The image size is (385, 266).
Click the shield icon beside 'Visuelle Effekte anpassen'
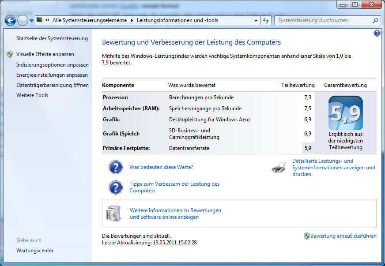coord(10,54)
